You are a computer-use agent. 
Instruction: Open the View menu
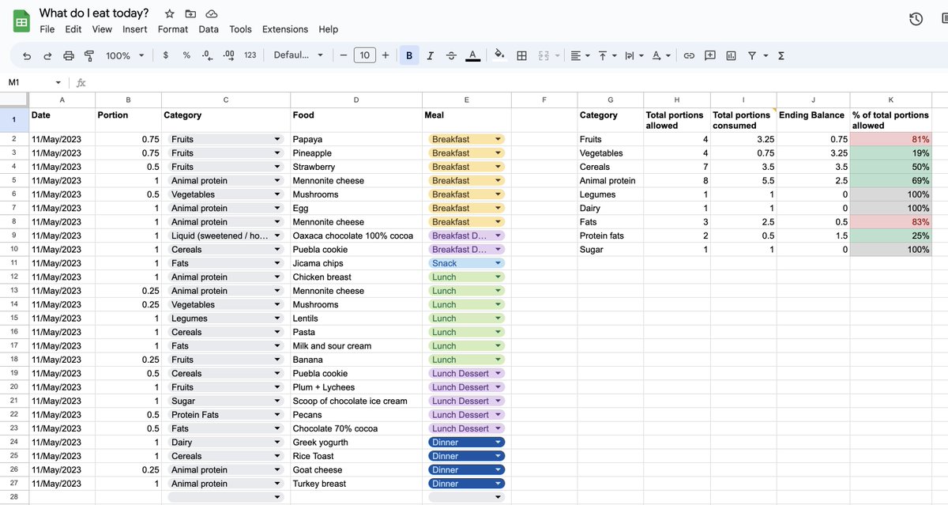click(x=102, y=29)
